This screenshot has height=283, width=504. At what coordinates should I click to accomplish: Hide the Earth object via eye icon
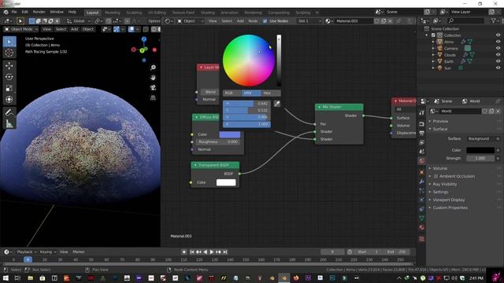pos(498,61)
